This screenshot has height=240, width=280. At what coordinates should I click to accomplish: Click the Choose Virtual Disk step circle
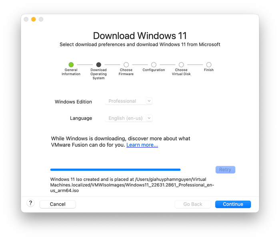point(181,64)
